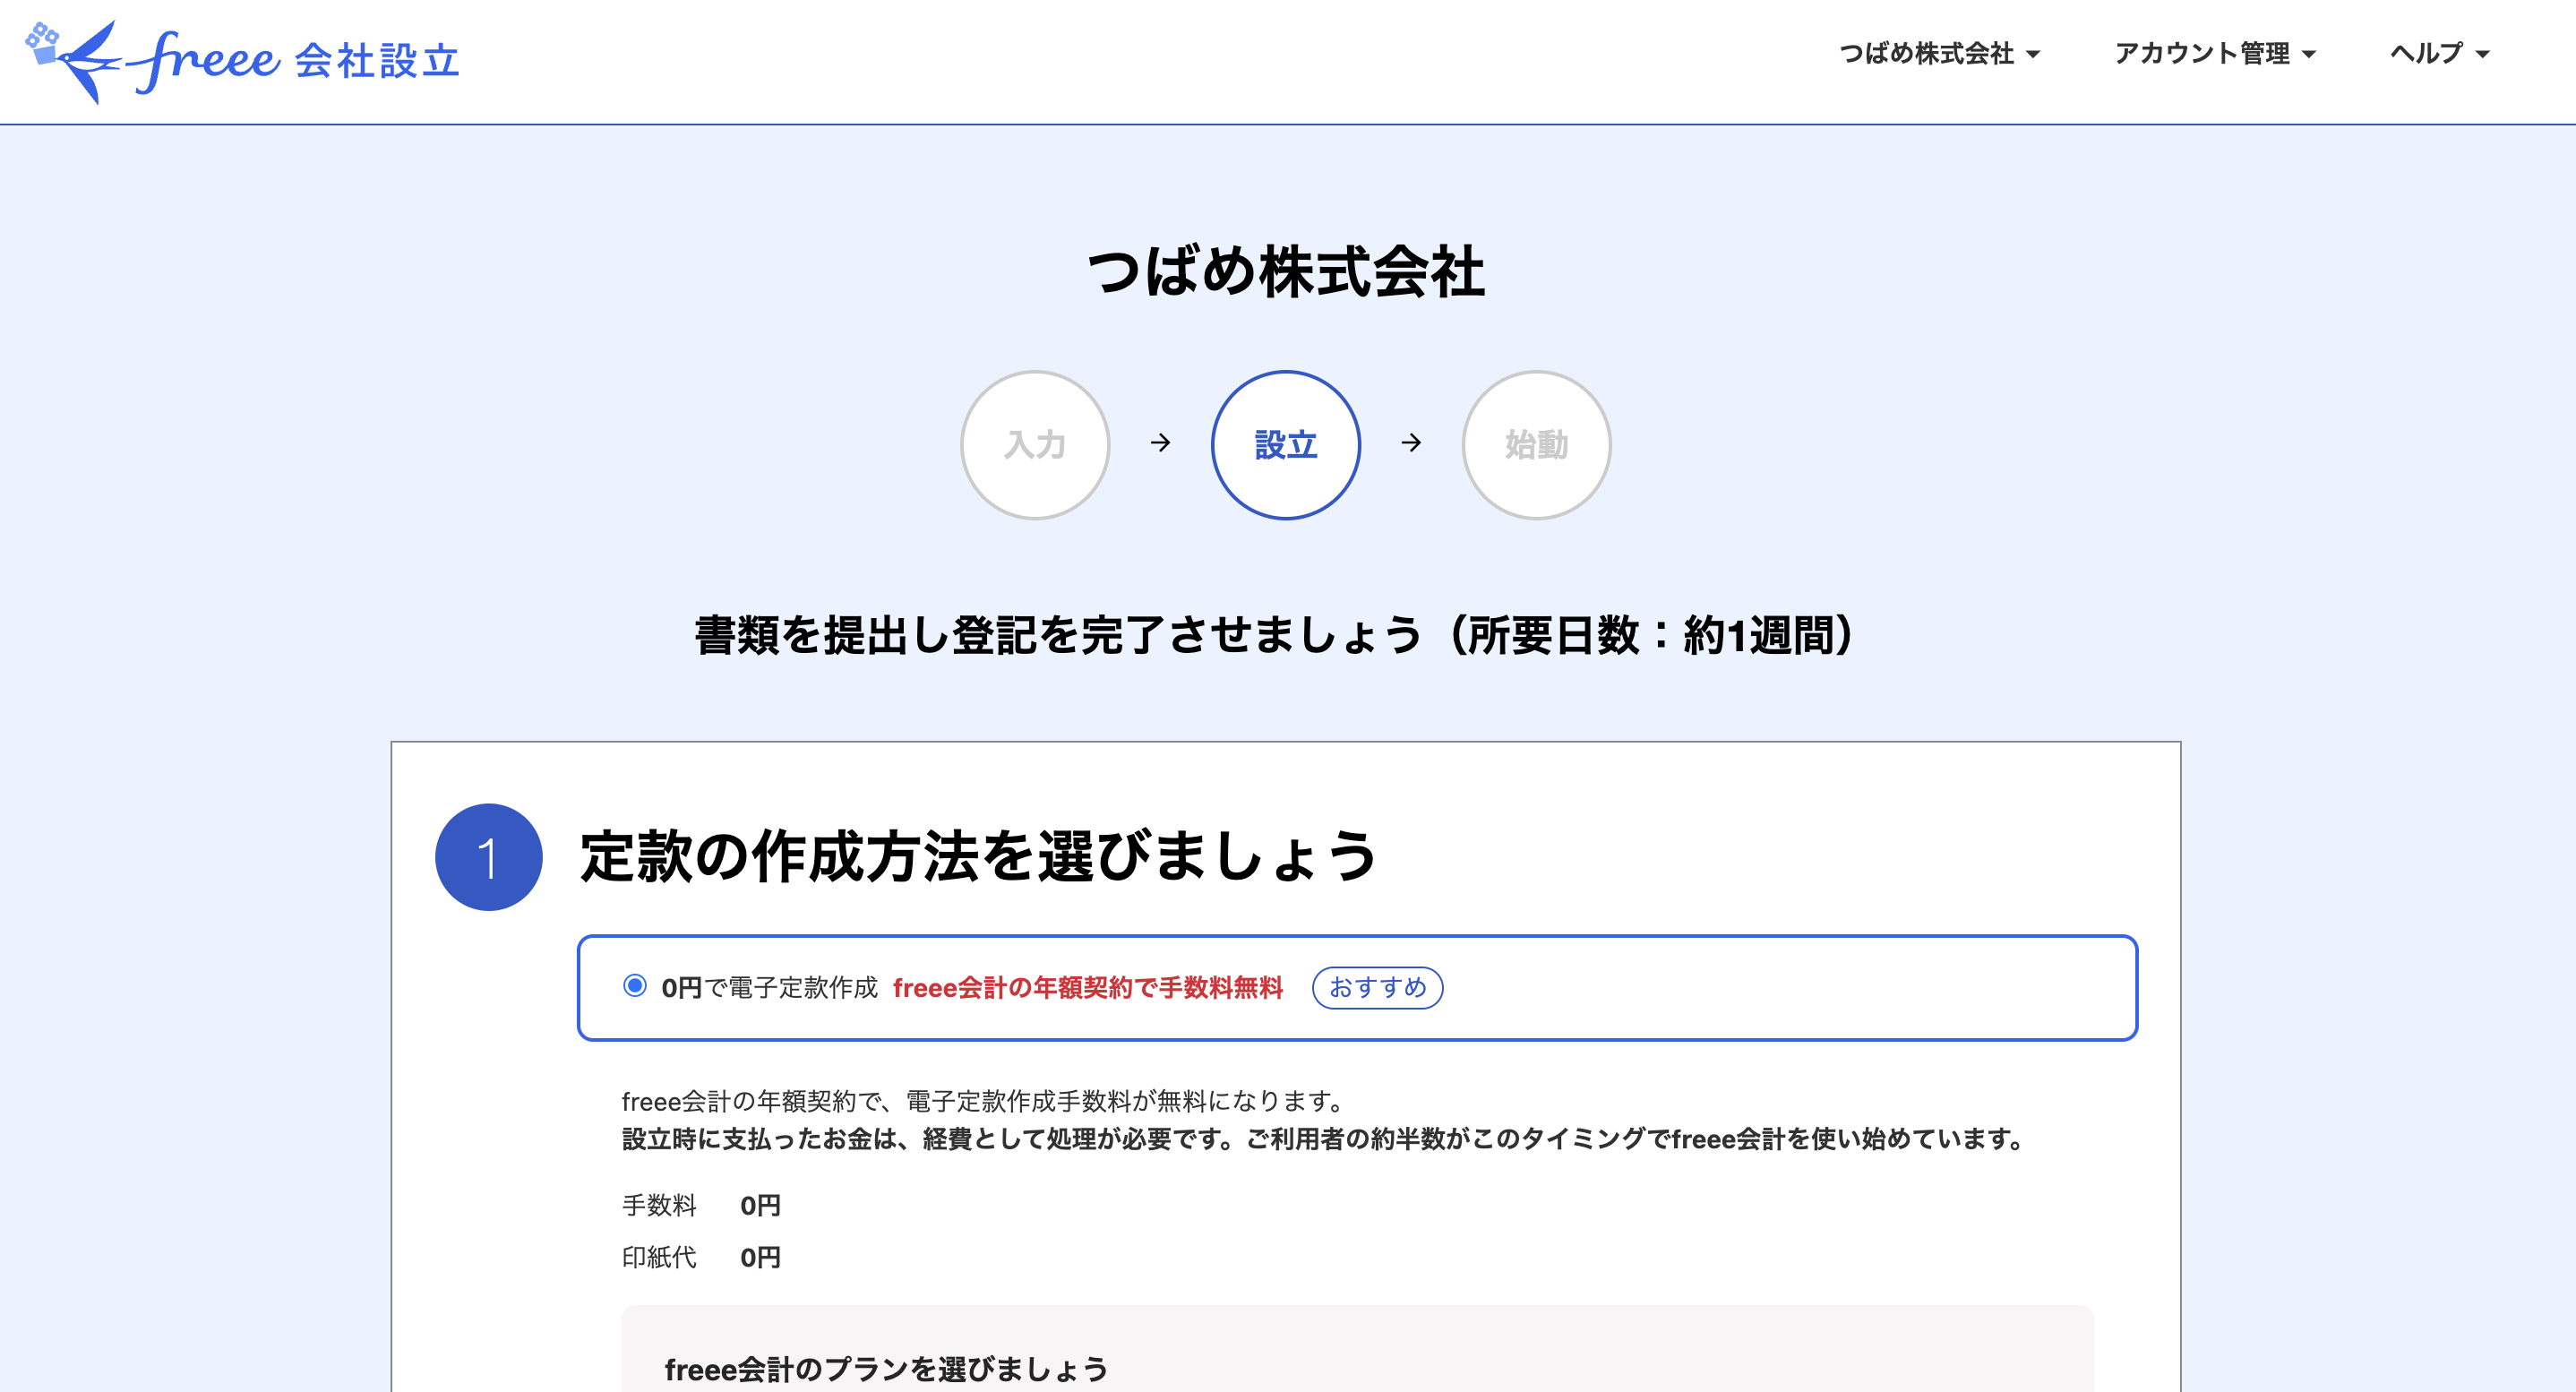Open the ヘルプ dropdown menu
Viewport: 2576px width, 1392px height.
click(2439, 53)
